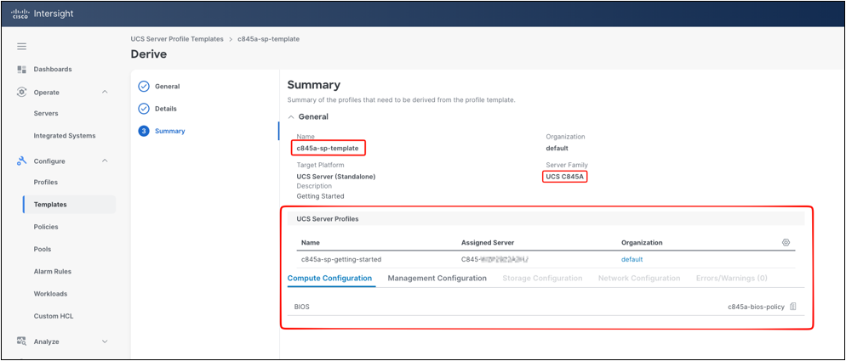This screenshot has height=361, width=846.
Task: Click the Analyze section icon
Action: [x=21, y=341]
